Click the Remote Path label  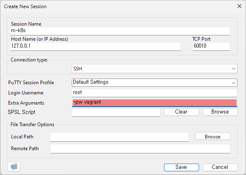coord(25,149)
